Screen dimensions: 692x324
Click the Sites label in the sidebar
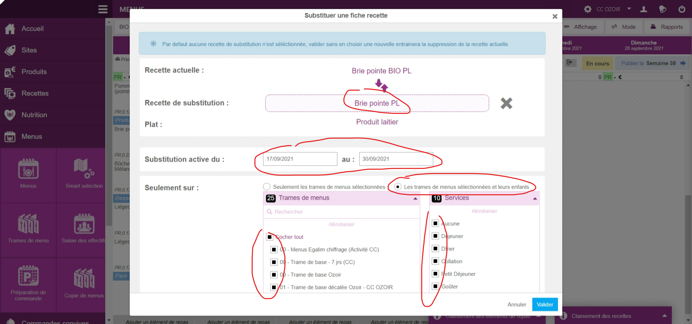point(29,50)
